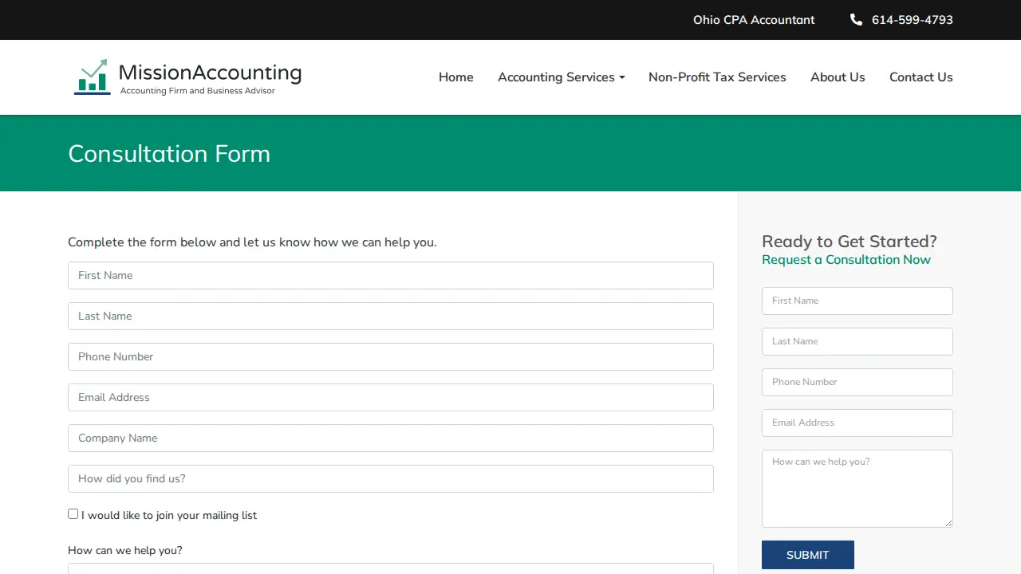
Task: Focus the main form First Name field
Action: pyautogui.click(x=391, y=275)
